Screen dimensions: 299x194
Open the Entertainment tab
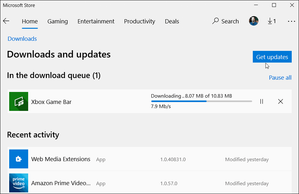click(x=96, y=21)
